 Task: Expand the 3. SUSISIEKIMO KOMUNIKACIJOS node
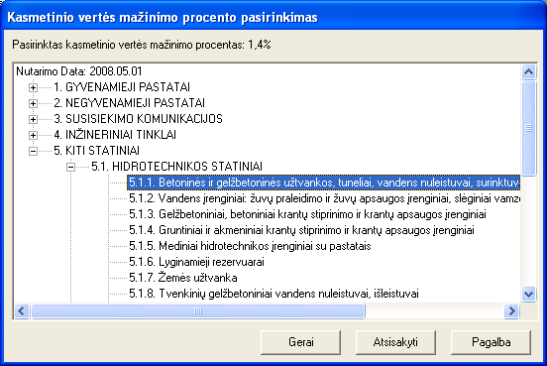coord(33,119)
